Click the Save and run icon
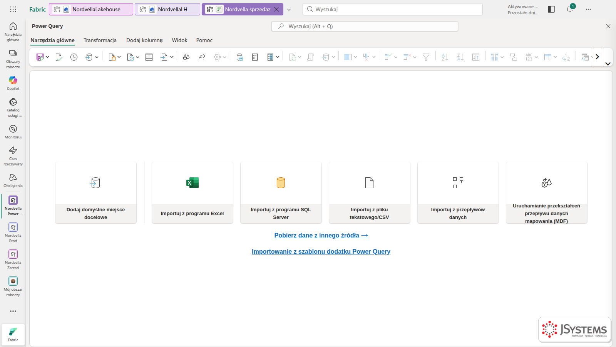Screen dimensions: 616x347 40,57
